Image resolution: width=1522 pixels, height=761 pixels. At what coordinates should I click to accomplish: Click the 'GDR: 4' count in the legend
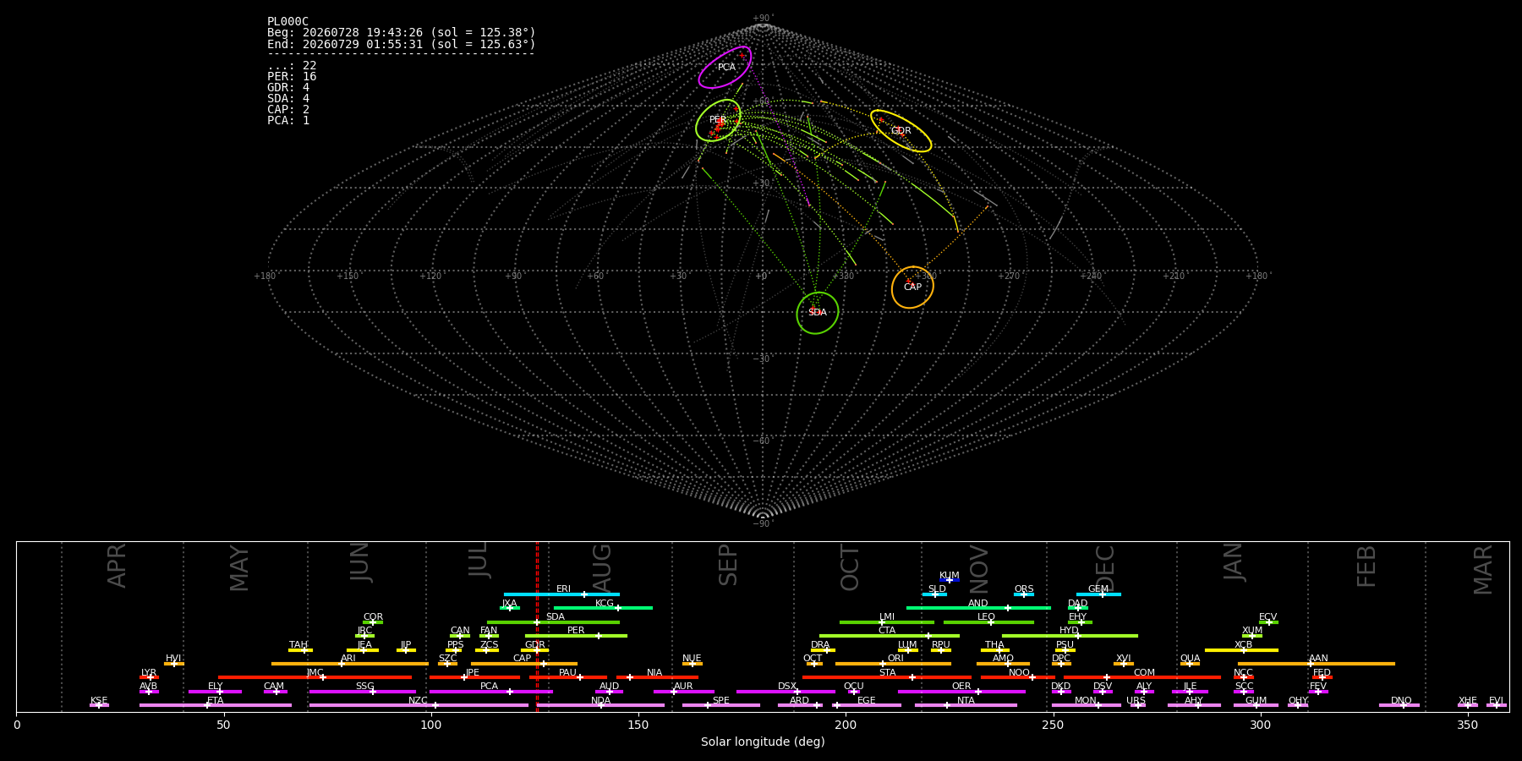pyautogui.click(x=288, y=88)
